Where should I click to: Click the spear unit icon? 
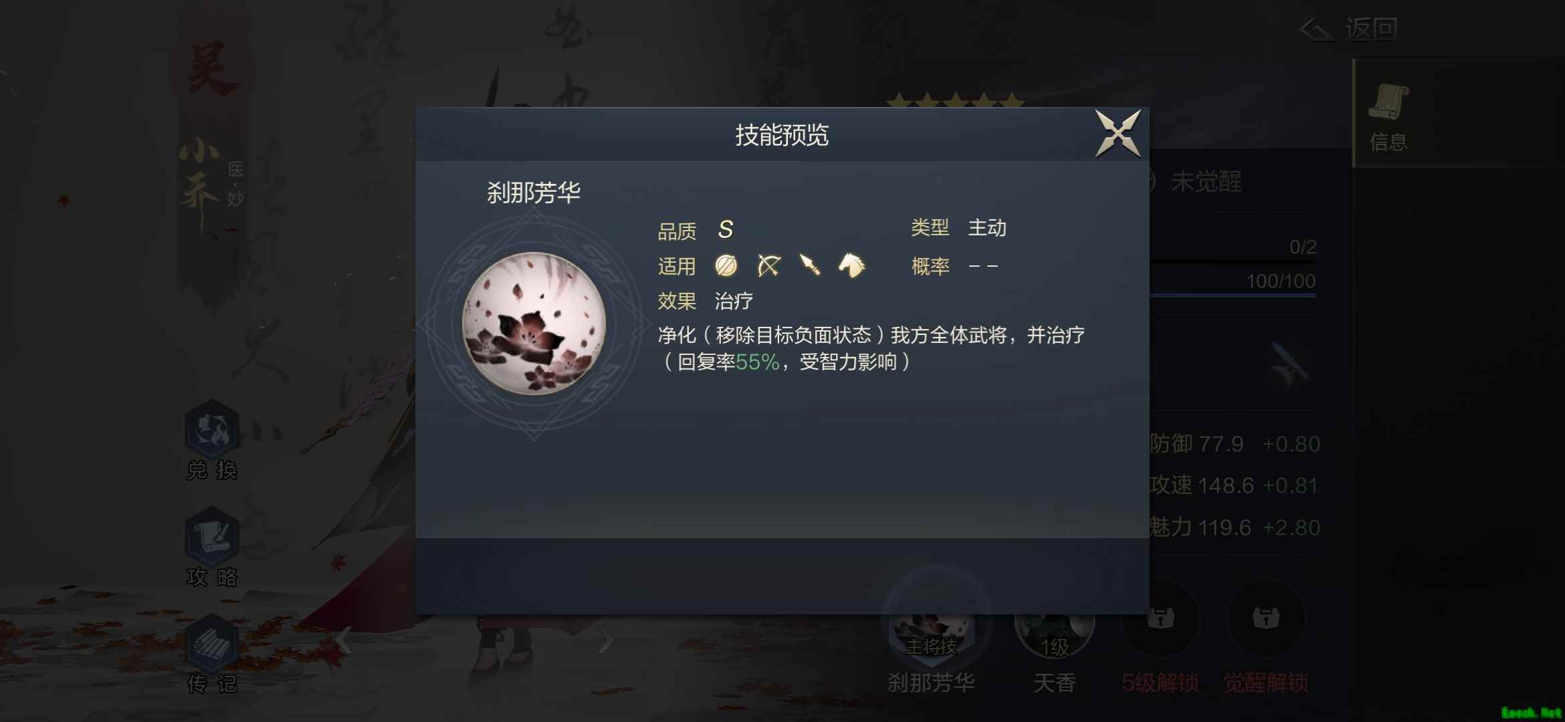click(810, 265)
